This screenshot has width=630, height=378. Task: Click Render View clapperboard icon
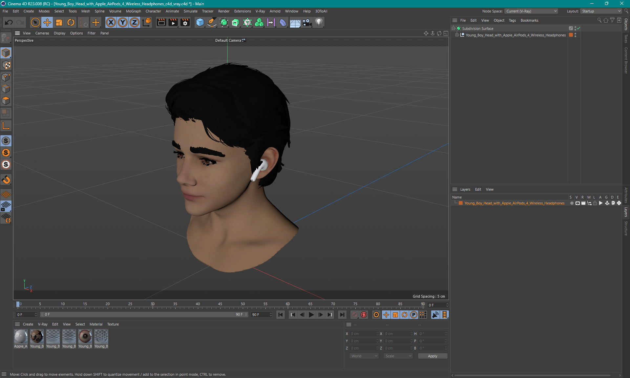click(x=161, y=22)
